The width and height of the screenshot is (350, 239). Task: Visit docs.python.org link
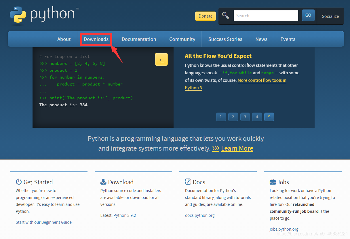tap(200, 215)
